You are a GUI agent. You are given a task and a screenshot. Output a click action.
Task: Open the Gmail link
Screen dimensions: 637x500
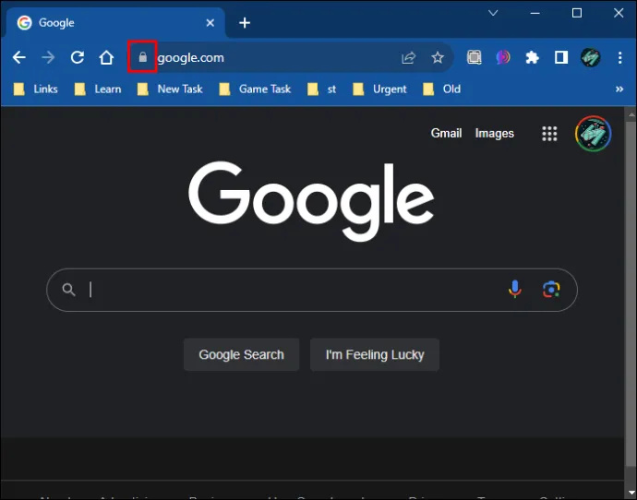point(446,134)
